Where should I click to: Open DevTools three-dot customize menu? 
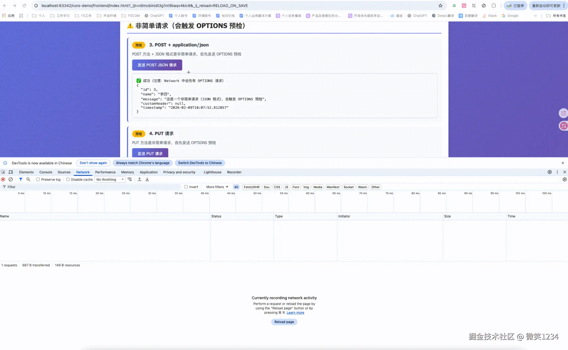tap(557, 172)
